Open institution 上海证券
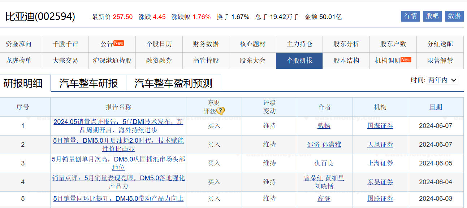This screenshot has width=467, height=208. (380, 163)
